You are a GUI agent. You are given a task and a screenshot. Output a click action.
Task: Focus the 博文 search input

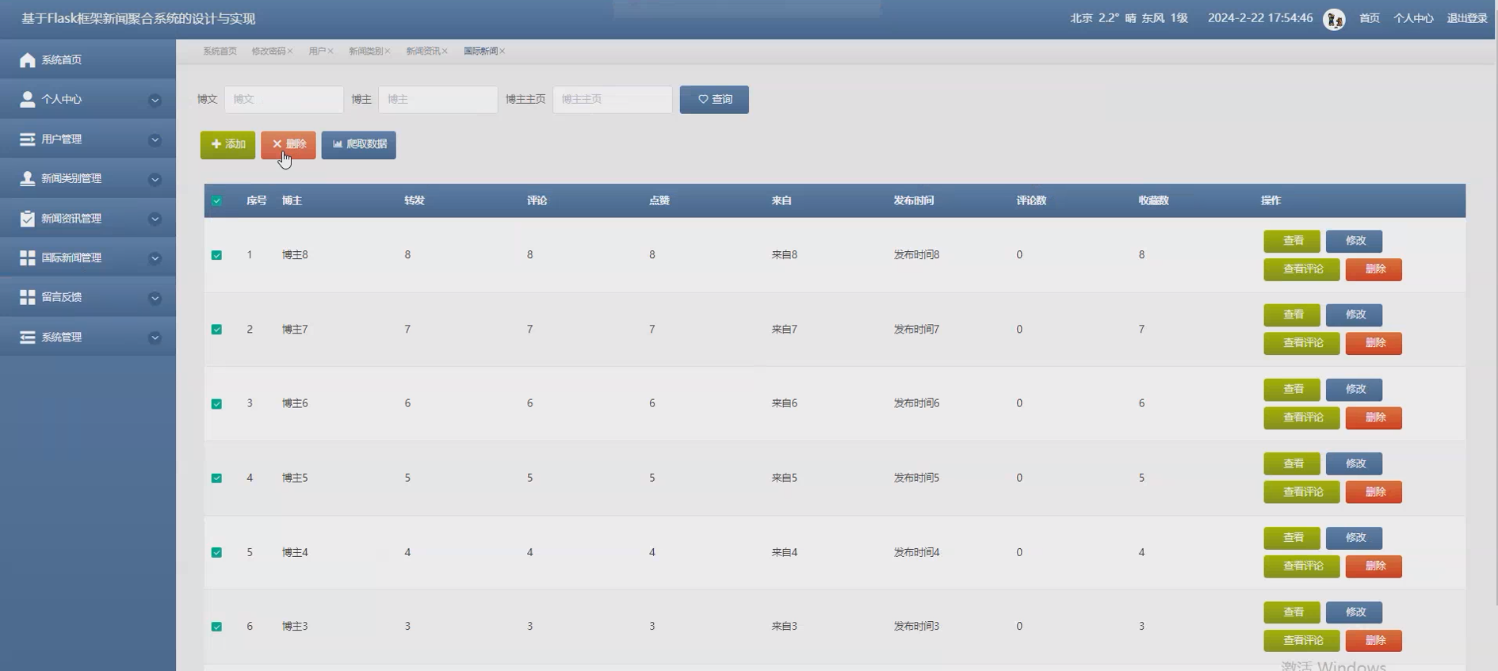point(284,100)
